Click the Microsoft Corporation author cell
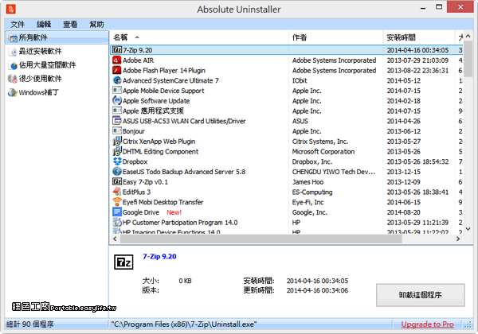Viewport: 478px width, 334px height. point(323,151)
